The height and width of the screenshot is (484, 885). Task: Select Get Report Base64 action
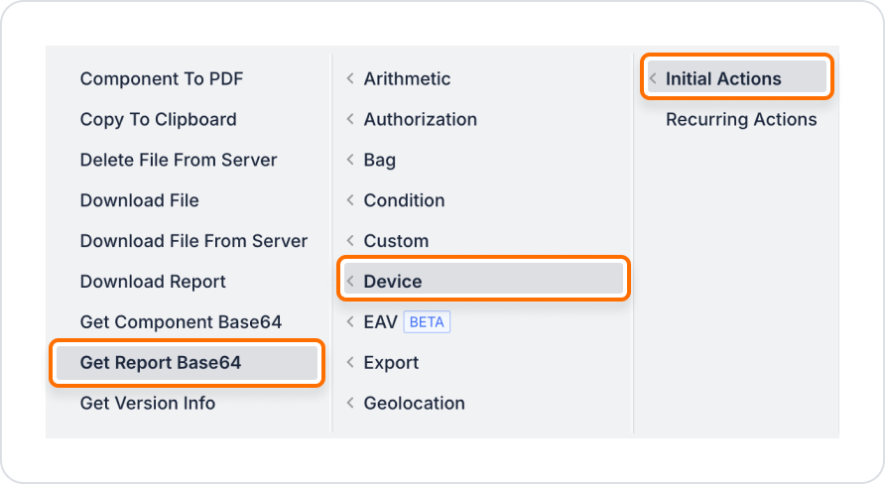pyautogui.click(x=161, y=363)
